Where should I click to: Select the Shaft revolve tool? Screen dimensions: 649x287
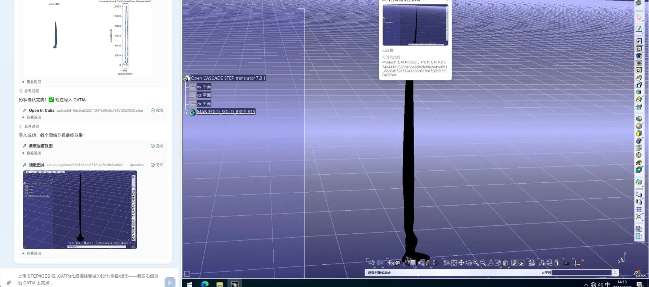[639, 56]
